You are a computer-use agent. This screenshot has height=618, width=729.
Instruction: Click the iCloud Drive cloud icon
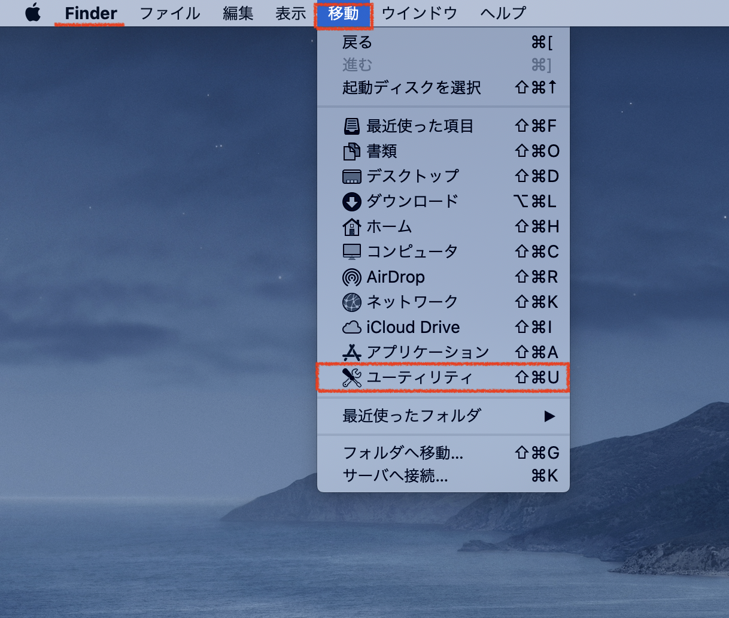point(352,328)
